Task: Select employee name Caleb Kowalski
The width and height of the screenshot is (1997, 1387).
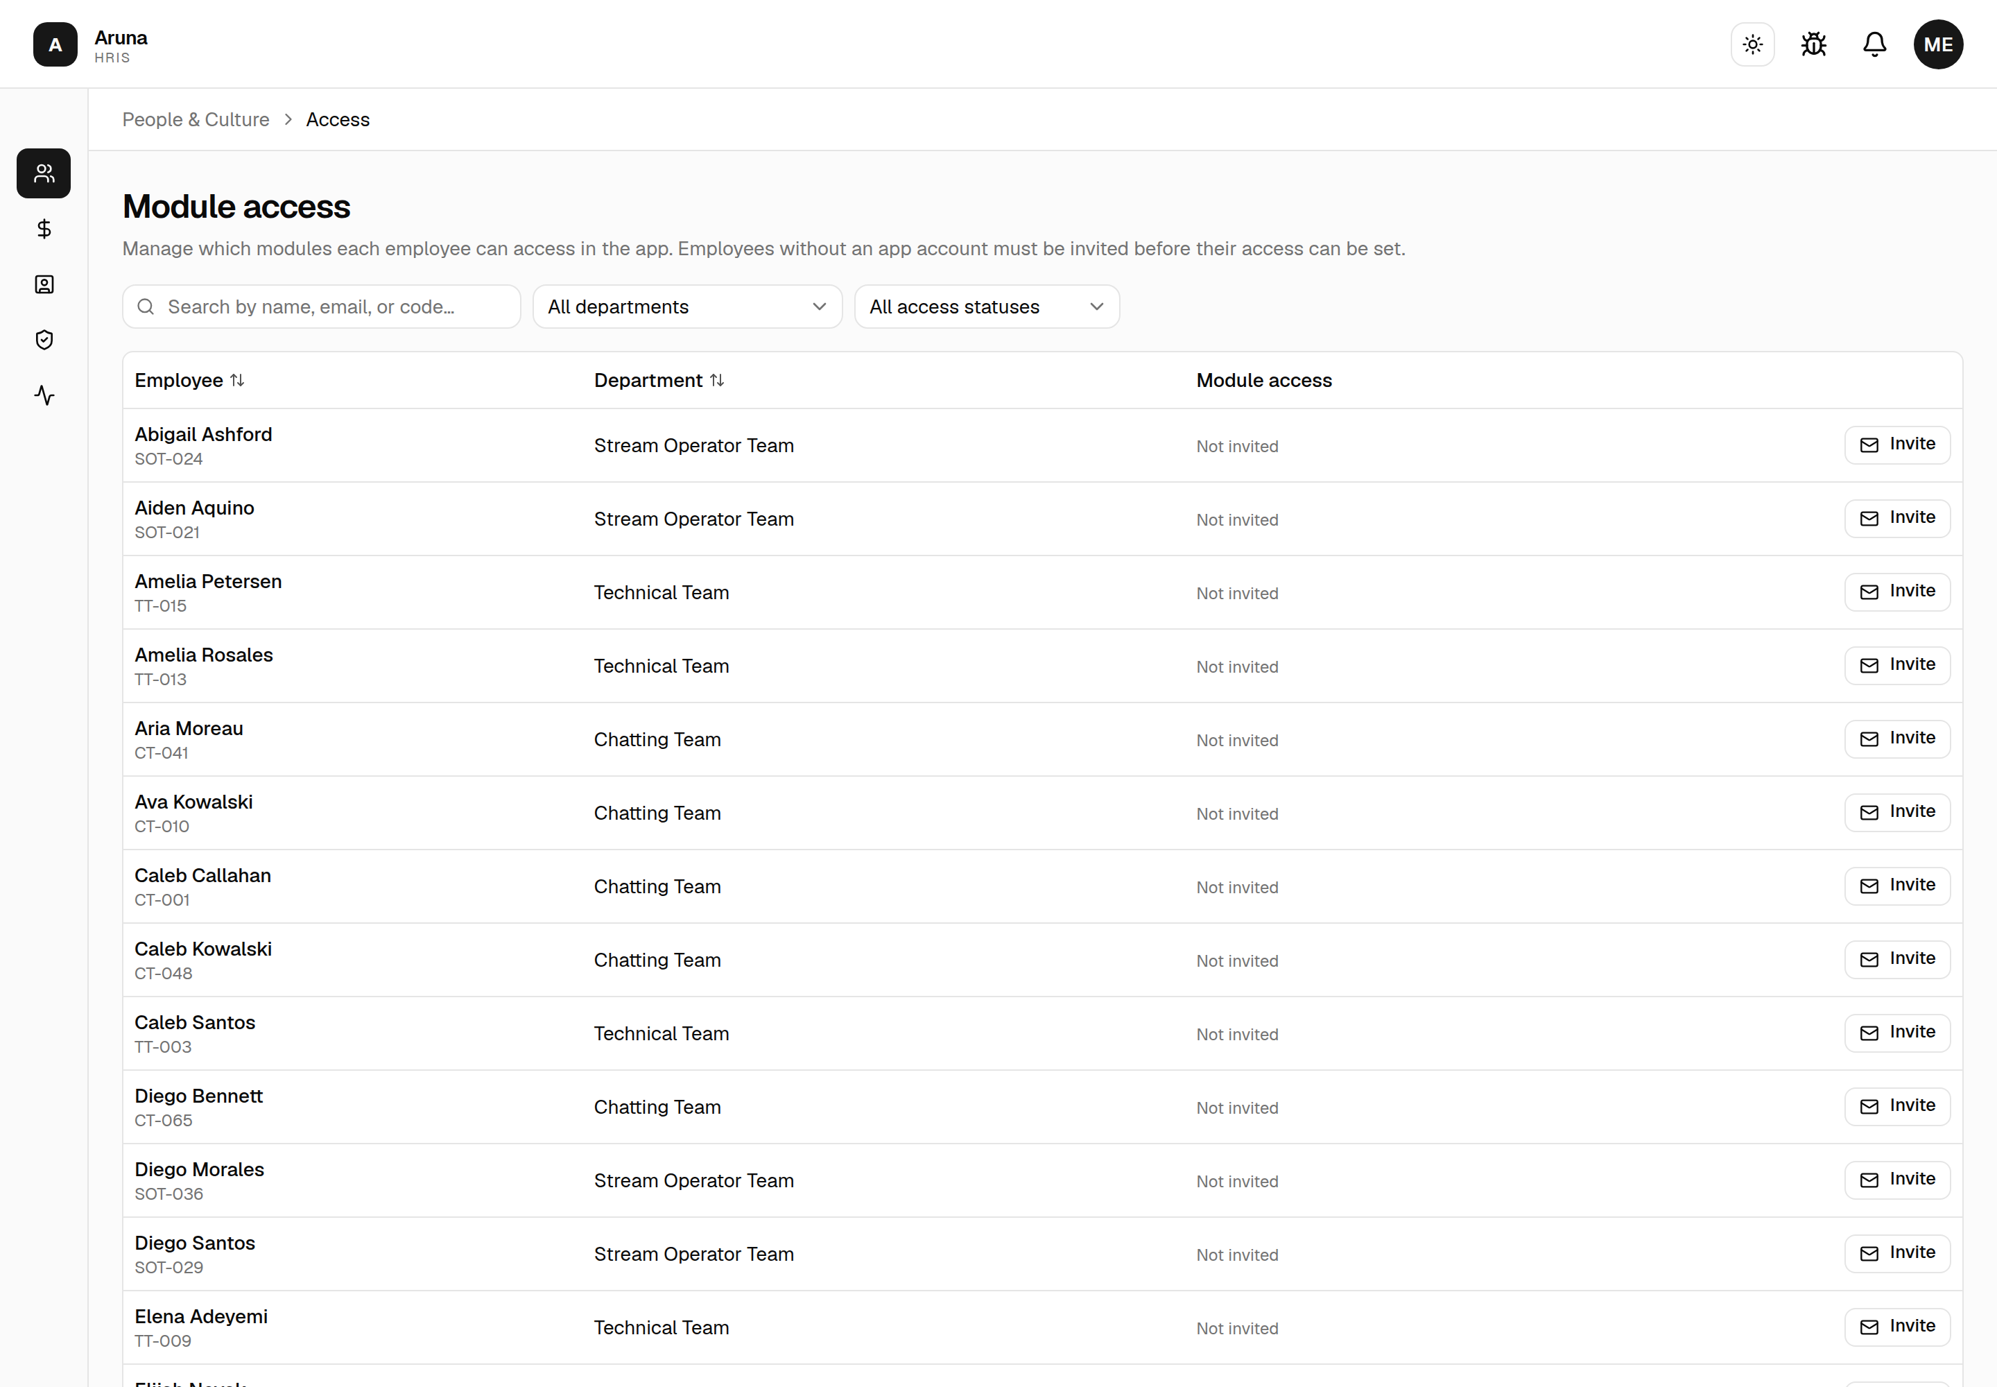Action: pyautogui.click(x=203, y=949)
